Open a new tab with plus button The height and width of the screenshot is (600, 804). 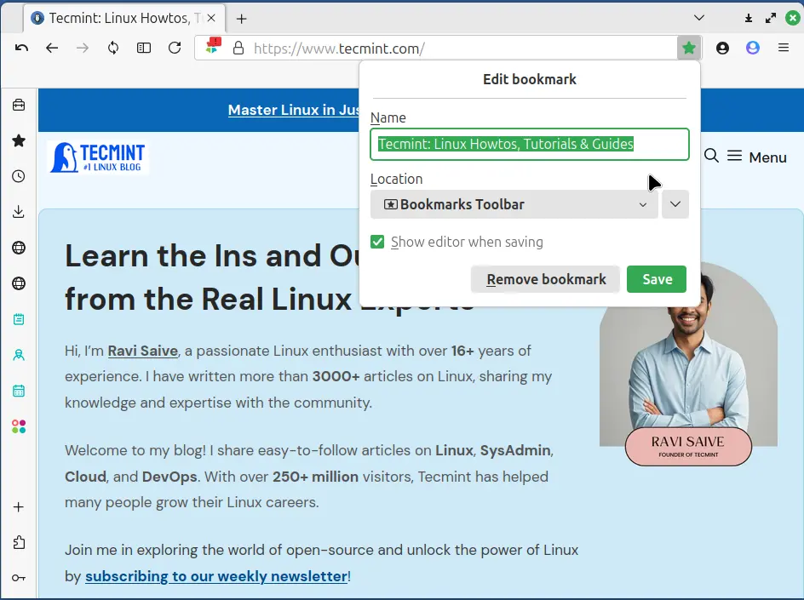pyautogui.click(x=242, y=19)
